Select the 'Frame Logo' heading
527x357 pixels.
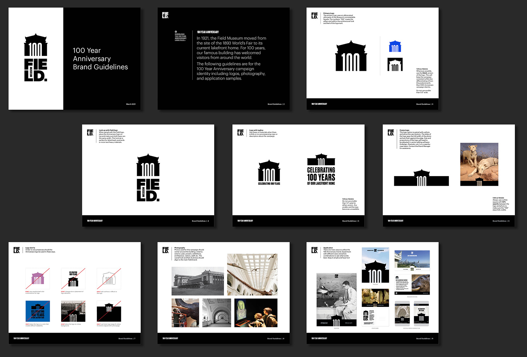pos(404,130)
